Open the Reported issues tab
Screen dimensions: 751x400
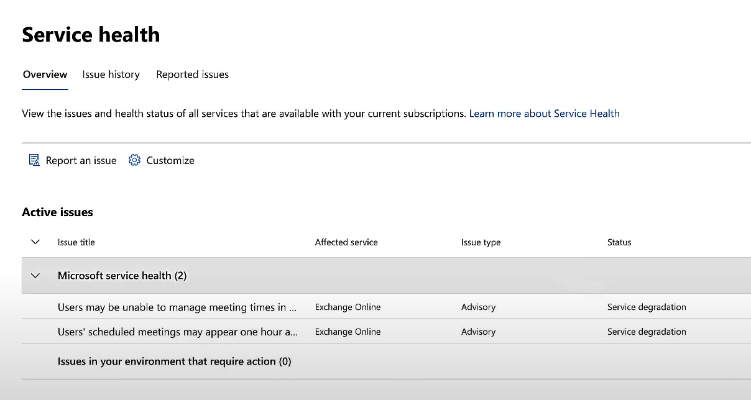click(x=192, y=74)
